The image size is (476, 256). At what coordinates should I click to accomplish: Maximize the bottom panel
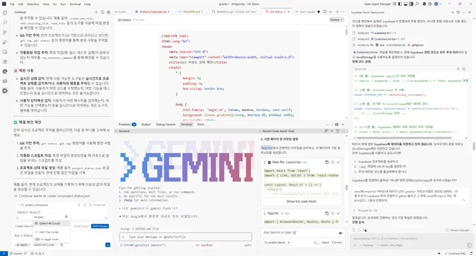[337, 125]
